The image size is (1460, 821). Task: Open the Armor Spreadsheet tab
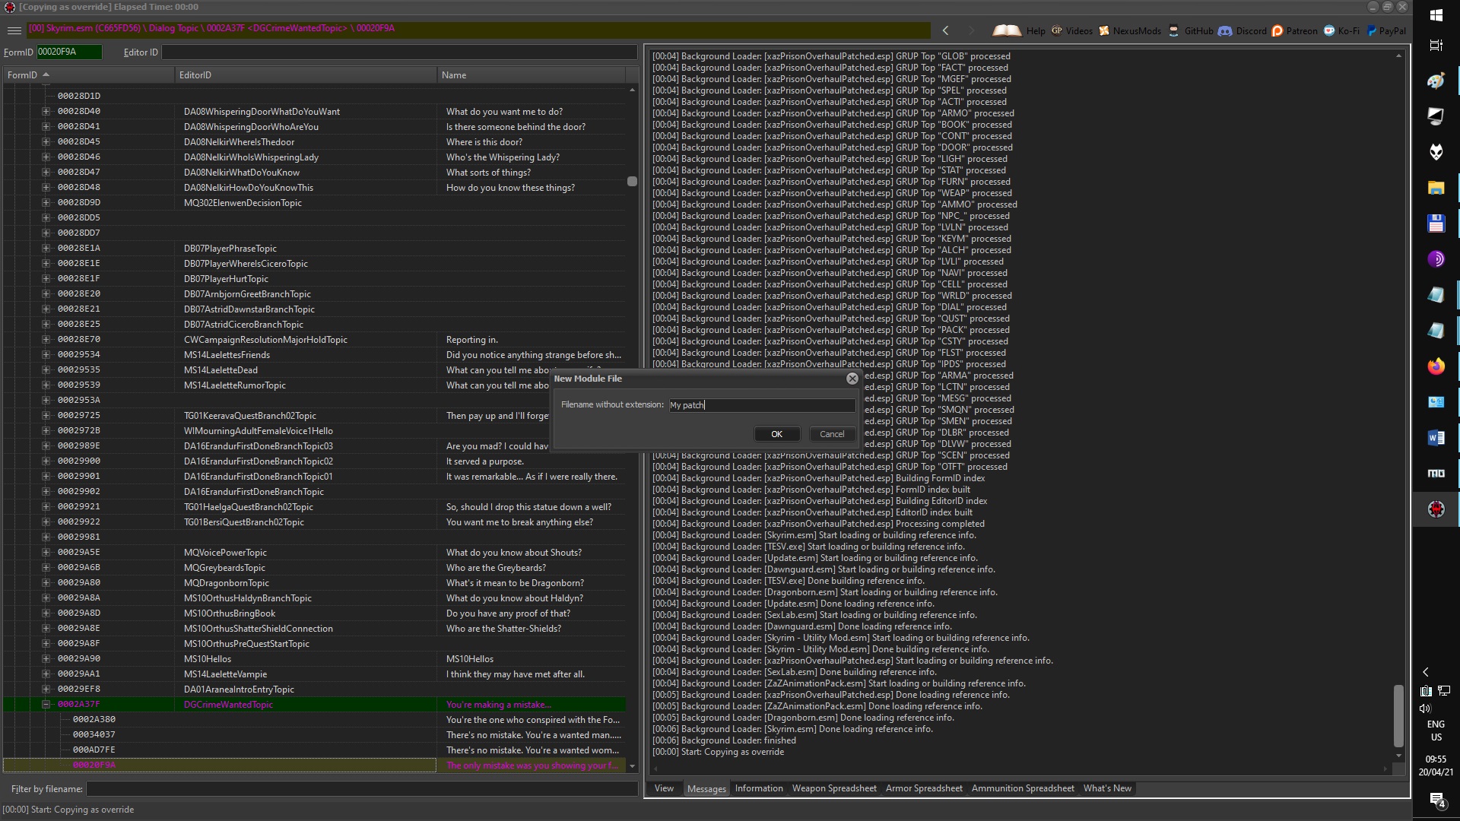point(924,788)
